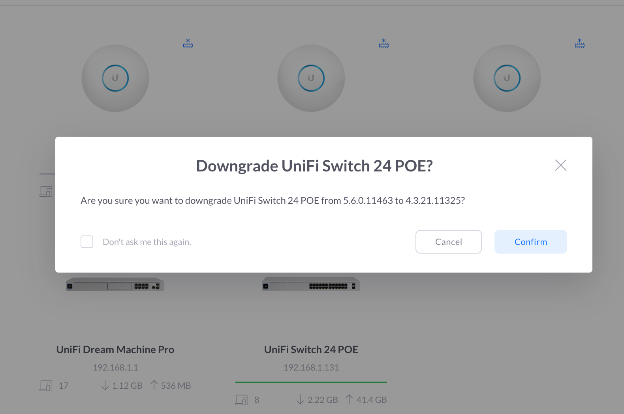Viewport: 624px width, 414px height.
Task: Click the clients icon beside the 17 count
Action: [x=46, y=386]
